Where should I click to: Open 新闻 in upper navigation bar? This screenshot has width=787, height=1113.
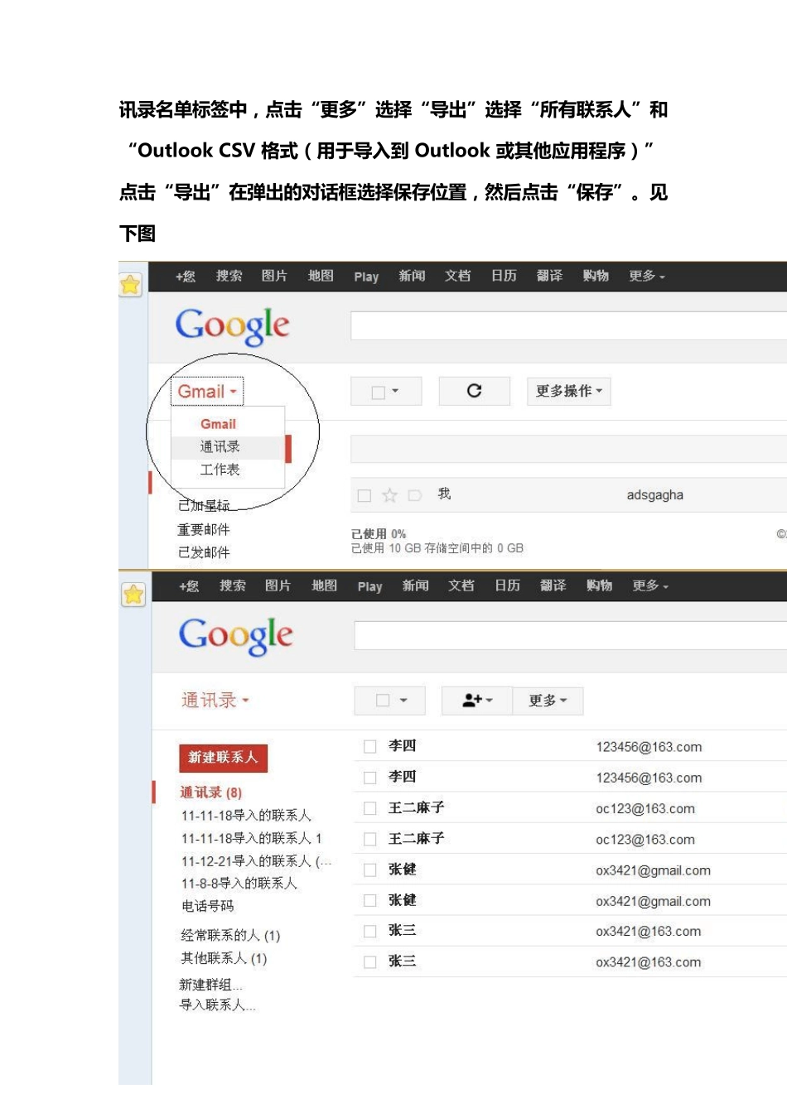[x=412, y=276]
